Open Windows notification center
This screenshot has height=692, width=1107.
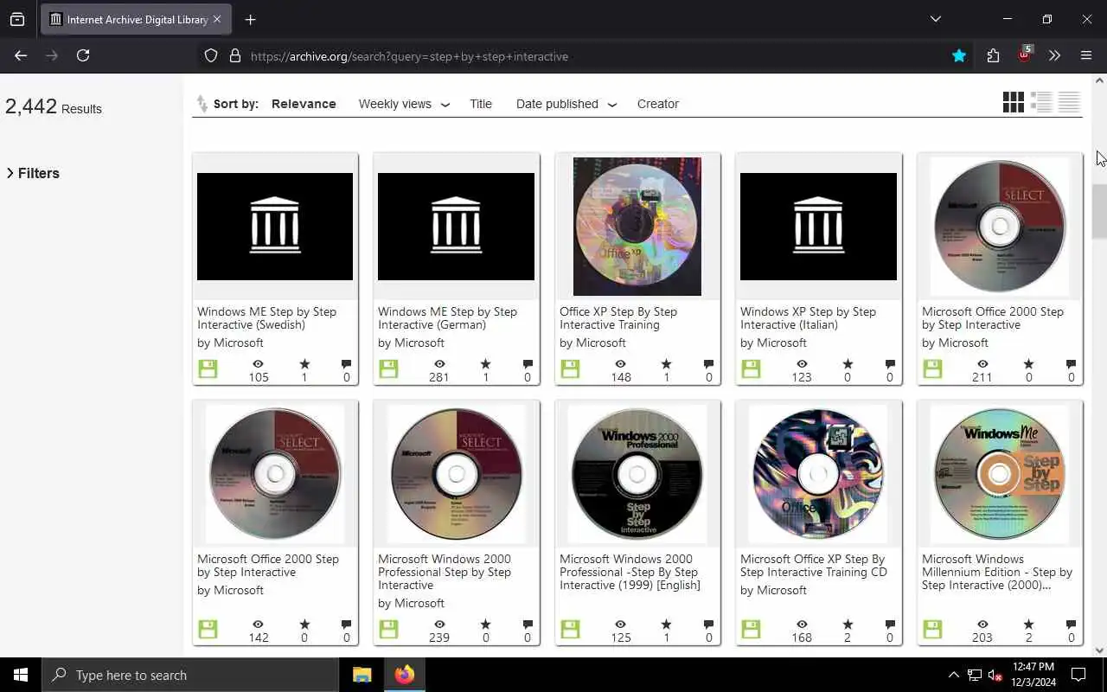(x=1078, y=675)
